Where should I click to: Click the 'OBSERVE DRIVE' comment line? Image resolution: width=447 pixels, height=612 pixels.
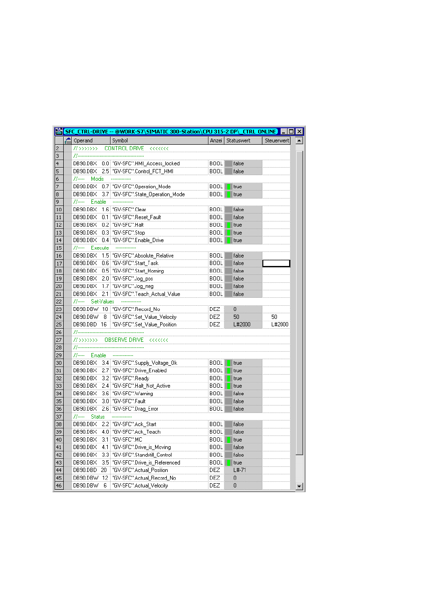pyautogui.click(x=121, y=340)
